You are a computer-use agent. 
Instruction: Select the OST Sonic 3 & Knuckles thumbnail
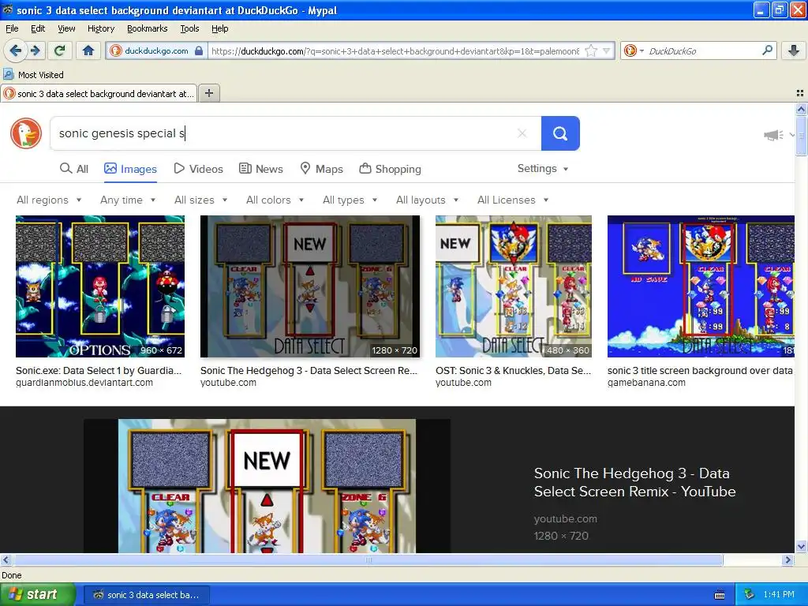click(513, 286)
